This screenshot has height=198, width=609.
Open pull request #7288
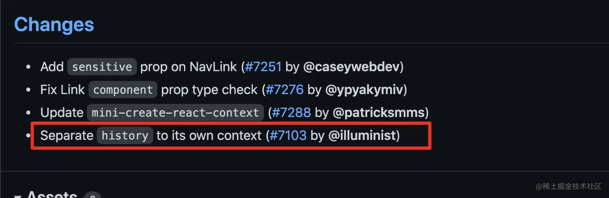pyautogui.click(x=291, y=112)
